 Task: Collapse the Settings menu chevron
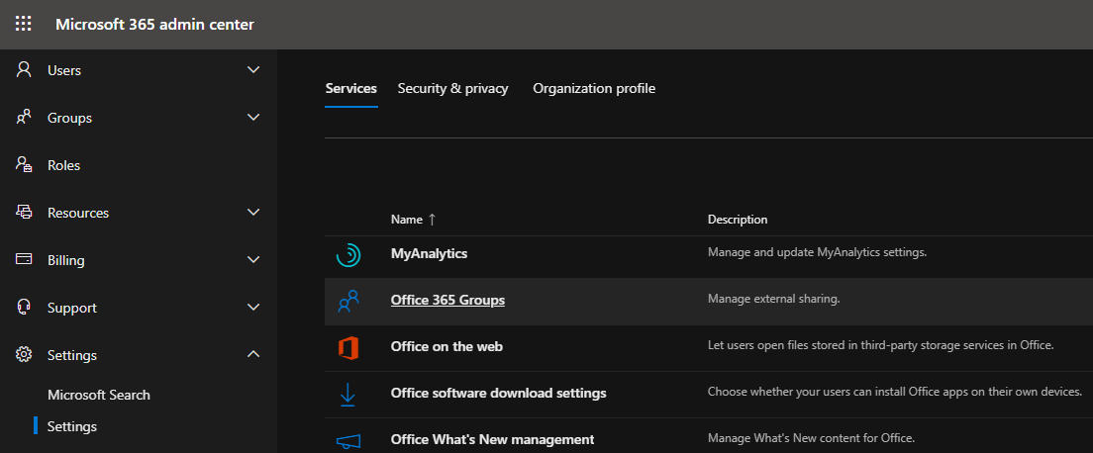point(253,354)
